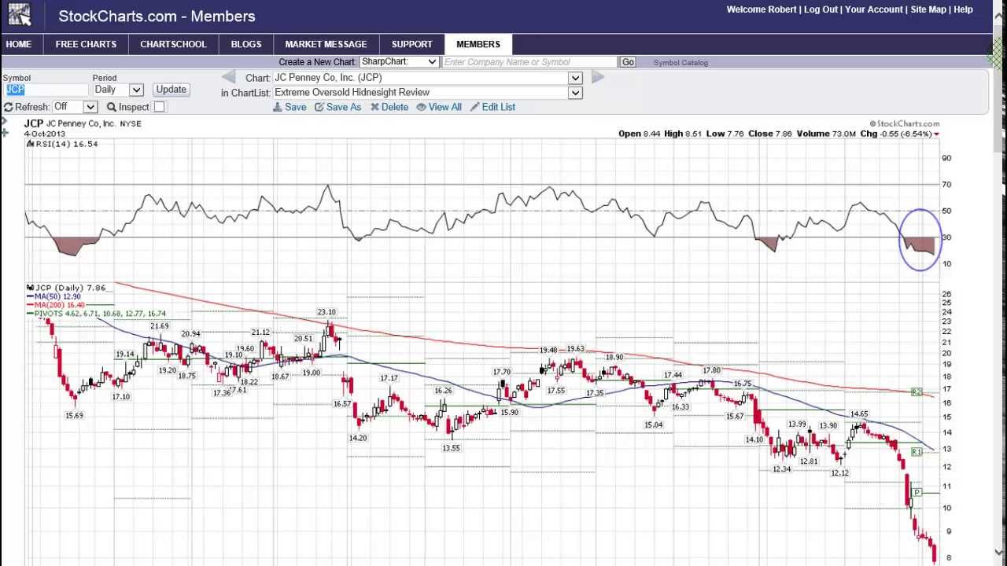
Task: Click the View All link
Action: click(439, 107)
